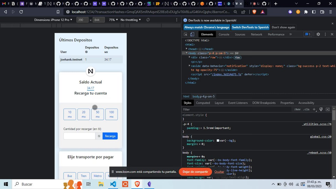Toggle the :hov element state panel
The image size is (336, 189).
point(297,109)
